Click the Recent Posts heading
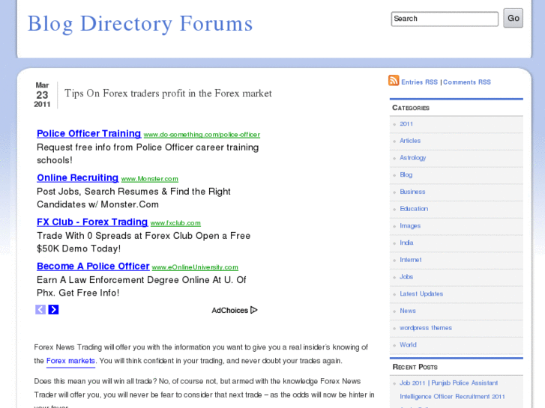 [415, 367]
